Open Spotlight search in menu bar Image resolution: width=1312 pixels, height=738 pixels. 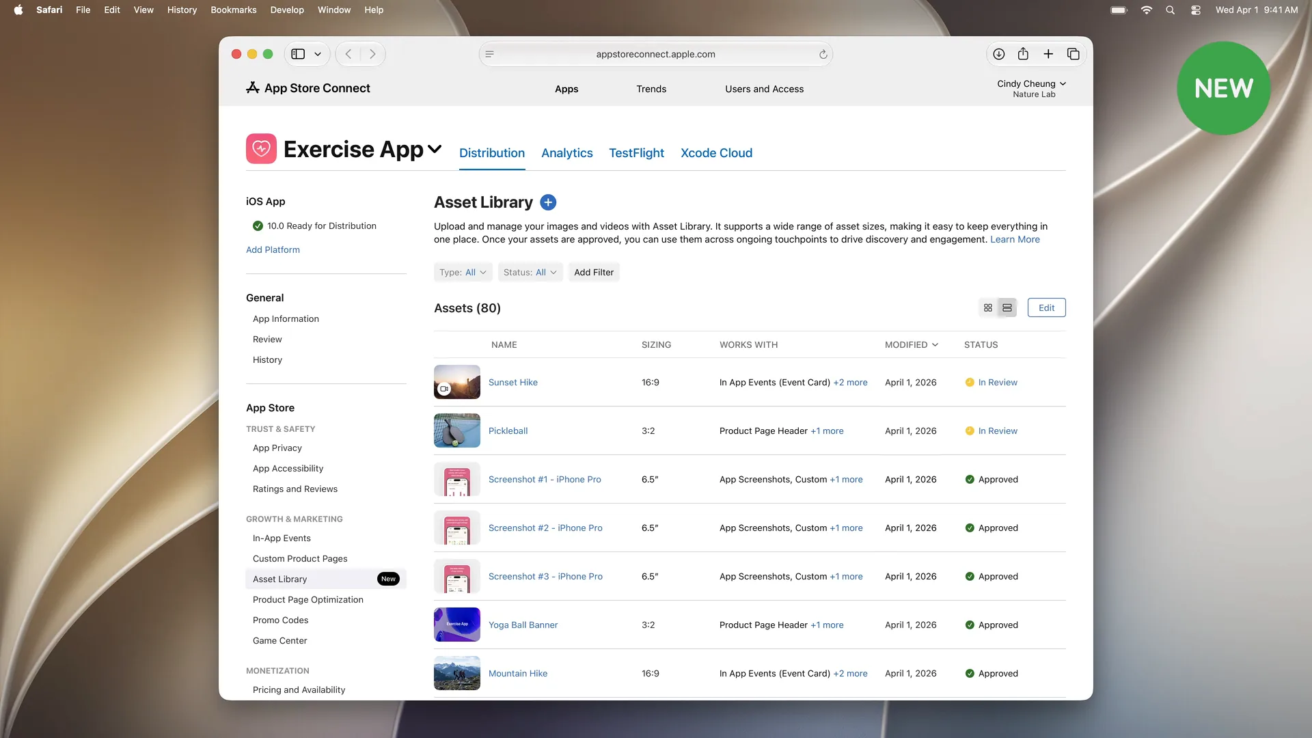pos(1171,10)
